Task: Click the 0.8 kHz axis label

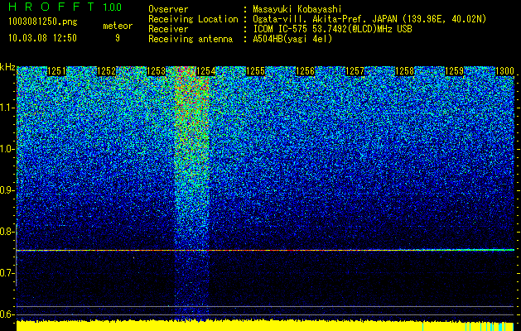Action: point(7,232)
